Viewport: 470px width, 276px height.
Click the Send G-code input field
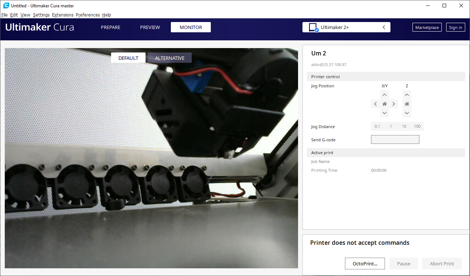(395, 139)
